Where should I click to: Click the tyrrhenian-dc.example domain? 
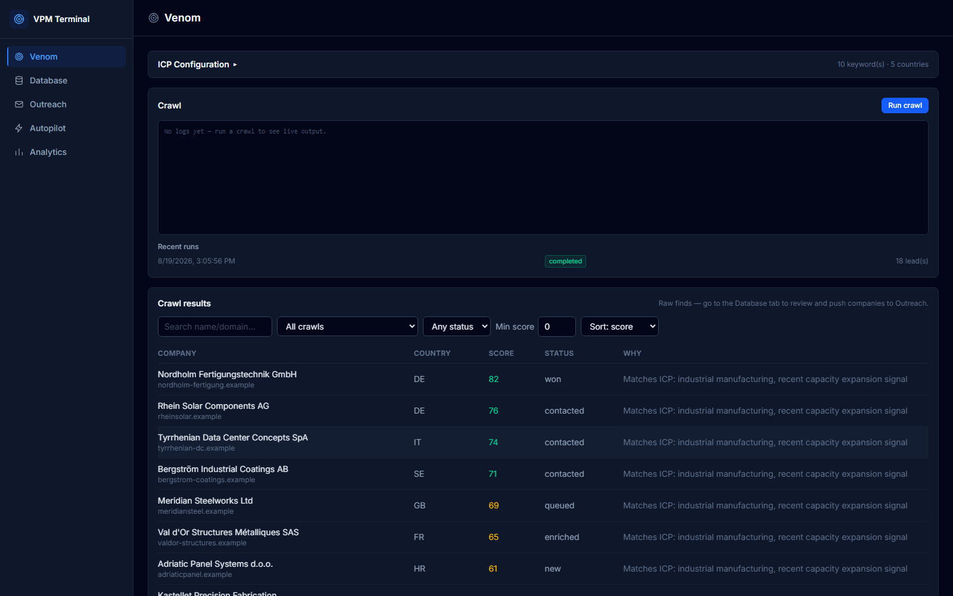pos(196,448)
